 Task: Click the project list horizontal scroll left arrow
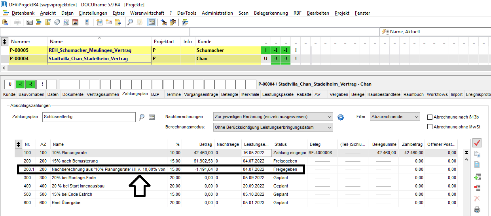click(4, 68)
